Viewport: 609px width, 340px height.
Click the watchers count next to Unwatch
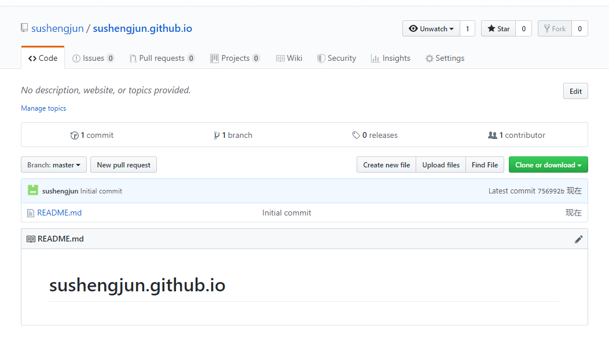tap(467, 29)
